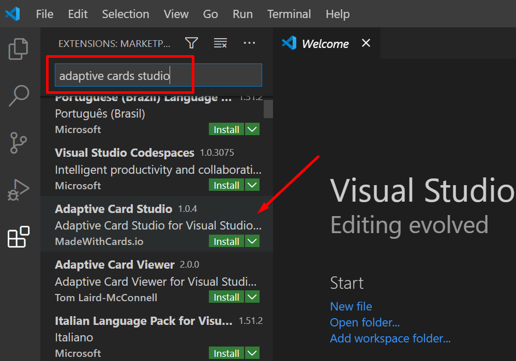Open the Selection menu

125,14
